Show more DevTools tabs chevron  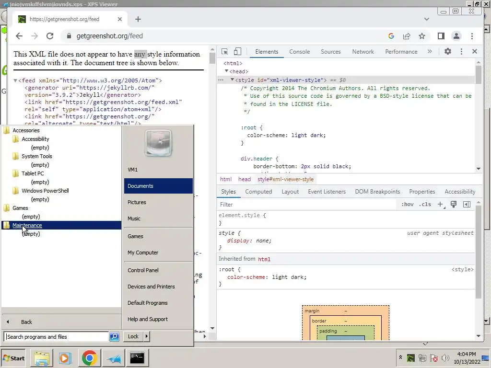430,51
